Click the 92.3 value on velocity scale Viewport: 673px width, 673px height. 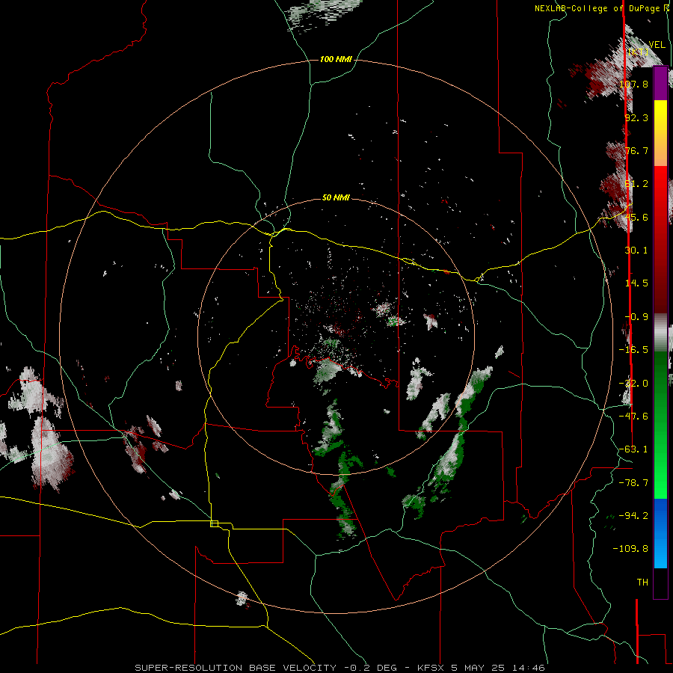(636, 117)
